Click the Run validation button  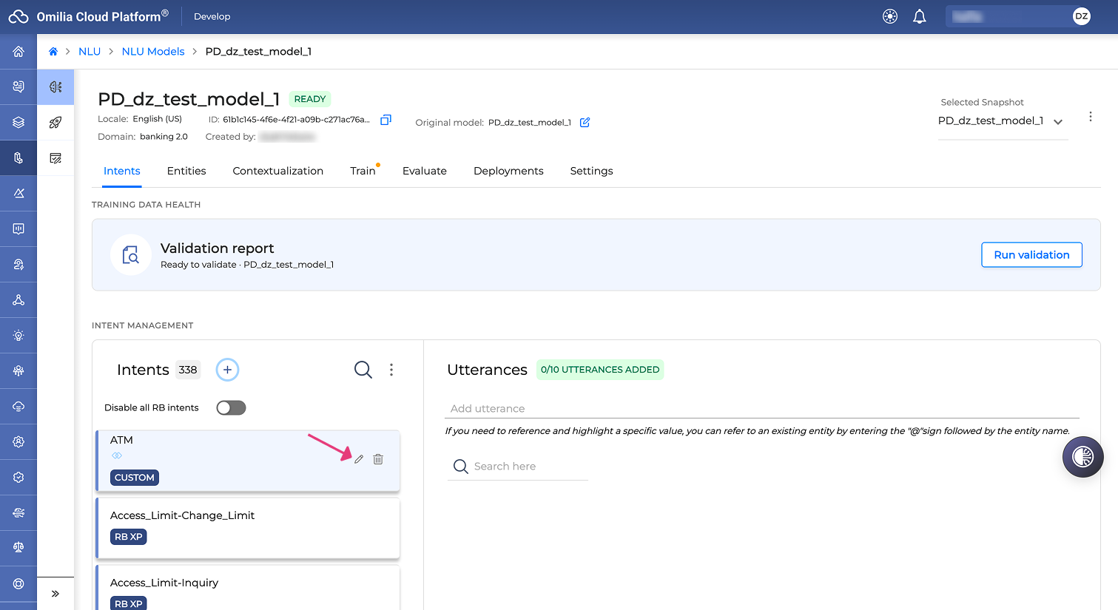(1031, 255)
